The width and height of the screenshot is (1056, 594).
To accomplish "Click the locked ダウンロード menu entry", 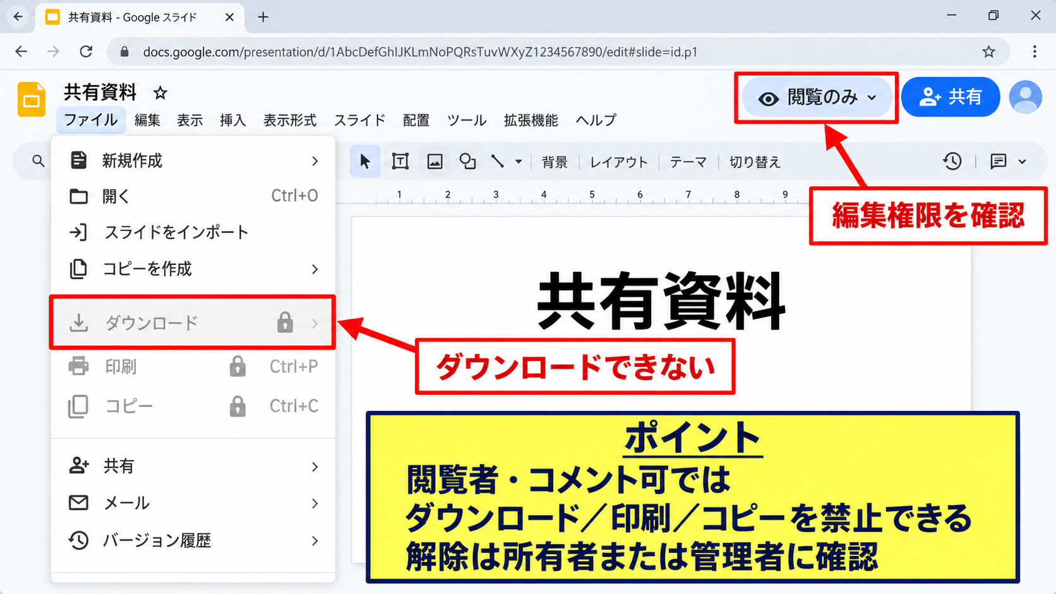I will click(x=193, y=323).
